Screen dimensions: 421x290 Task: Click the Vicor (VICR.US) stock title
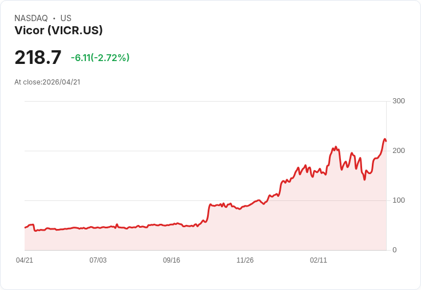(x=58, y=30)
